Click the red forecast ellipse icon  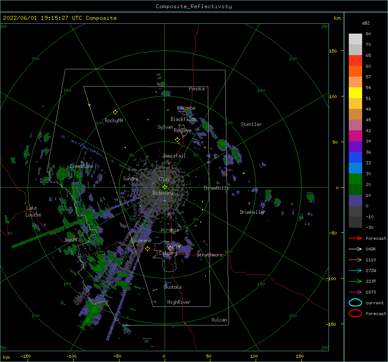click(355, 313)
